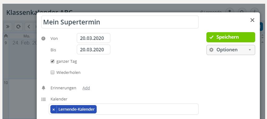Image resolution: width=267 pixels, height=119 pixels.
Task: Click the gear icon on the Optionen button
Action: tap(211, 50)
